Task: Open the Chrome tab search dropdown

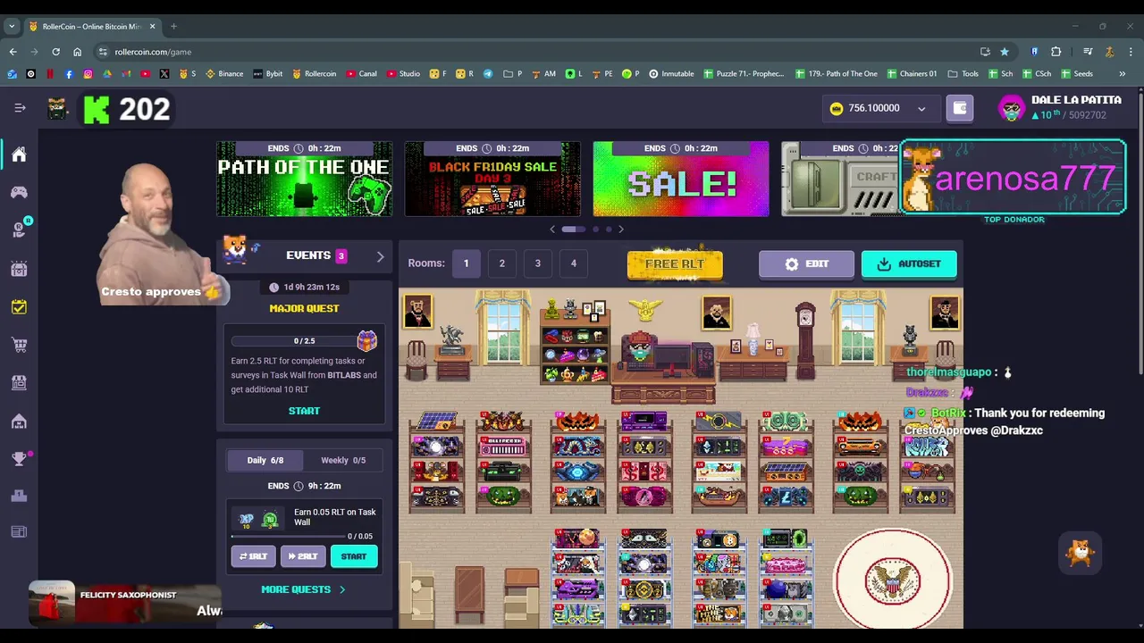Action: coord(12,27)
